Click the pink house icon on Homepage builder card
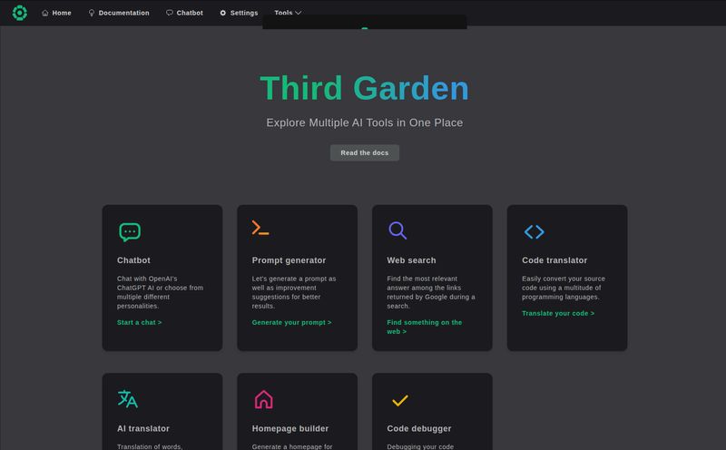This screenshot has width=726, height=450. coord(263,399)
